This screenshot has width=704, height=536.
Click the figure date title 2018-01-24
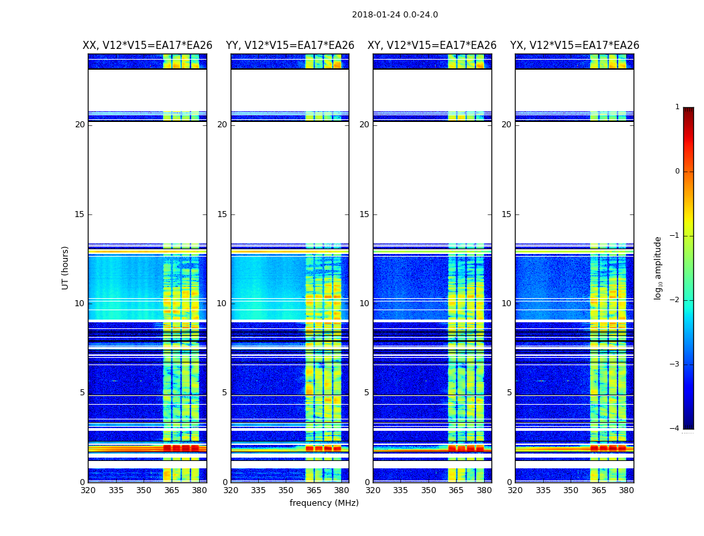395,15
